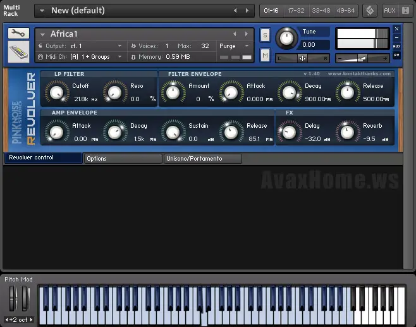416x327 pixels.
Task: Toggle the PV button on instrument header
Action: pos(396,55)
